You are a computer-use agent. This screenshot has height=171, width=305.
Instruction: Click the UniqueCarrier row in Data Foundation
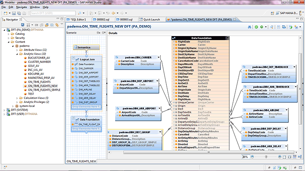pos(200,103)
